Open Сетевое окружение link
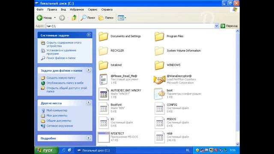Viewport: 274px width, 154px height. 60,126
